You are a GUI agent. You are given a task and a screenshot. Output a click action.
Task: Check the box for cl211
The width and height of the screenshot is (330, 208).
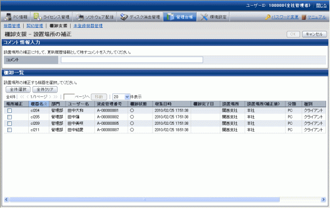[10, 130]
